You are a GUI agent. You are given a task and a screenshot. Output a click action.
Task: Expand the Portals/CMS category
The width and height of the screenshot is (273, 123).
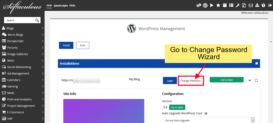43,41
